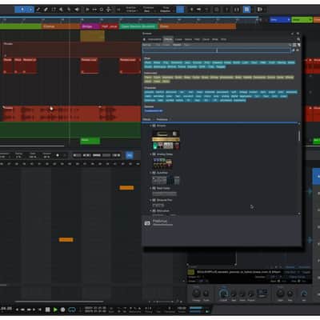Switch to the Loops tab in the Browser

[178, 39]
